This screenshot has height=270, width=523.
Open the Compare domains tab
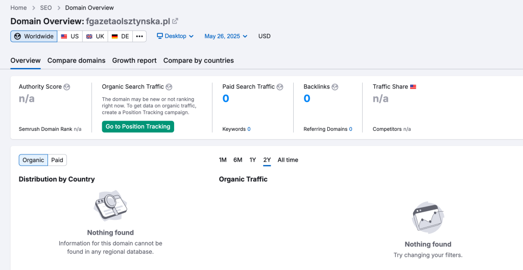click(x=77, y=60)
